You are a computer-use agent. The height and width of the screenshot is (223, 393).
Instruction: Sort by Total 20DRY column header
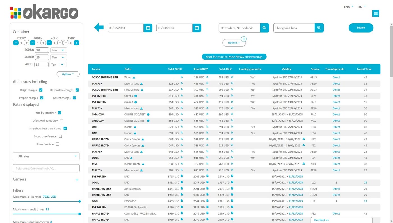175,69
